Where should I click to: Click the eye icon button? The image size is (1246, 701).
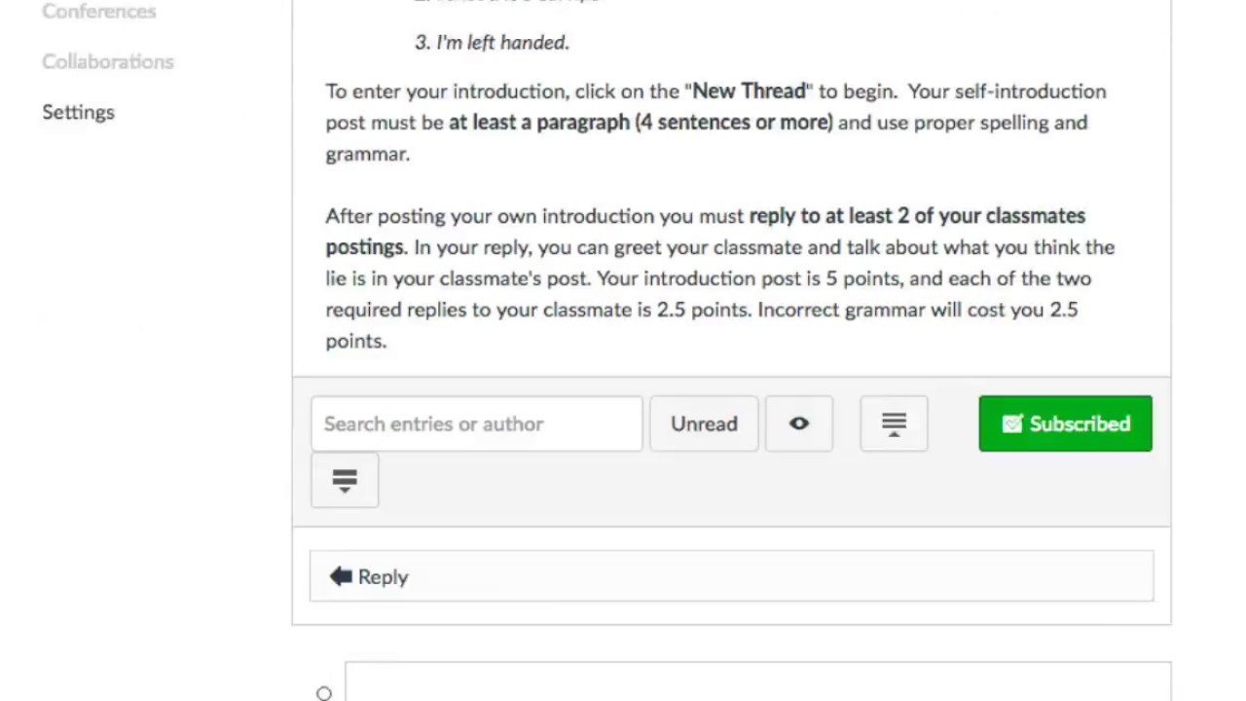(x=798, y=424)
